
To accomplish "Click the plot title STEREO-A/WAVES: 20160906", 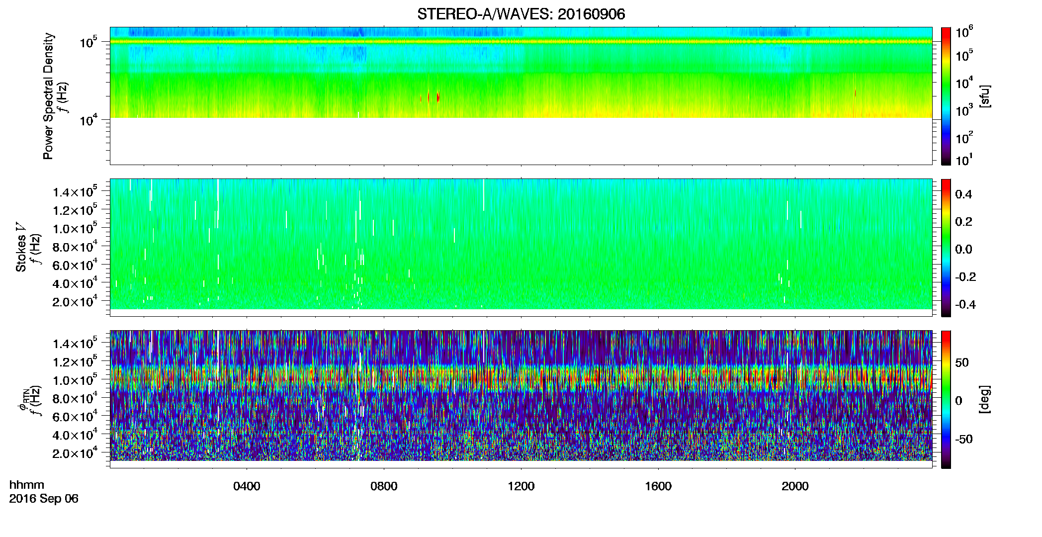I will pyautogui.click(x=521, y=14).
